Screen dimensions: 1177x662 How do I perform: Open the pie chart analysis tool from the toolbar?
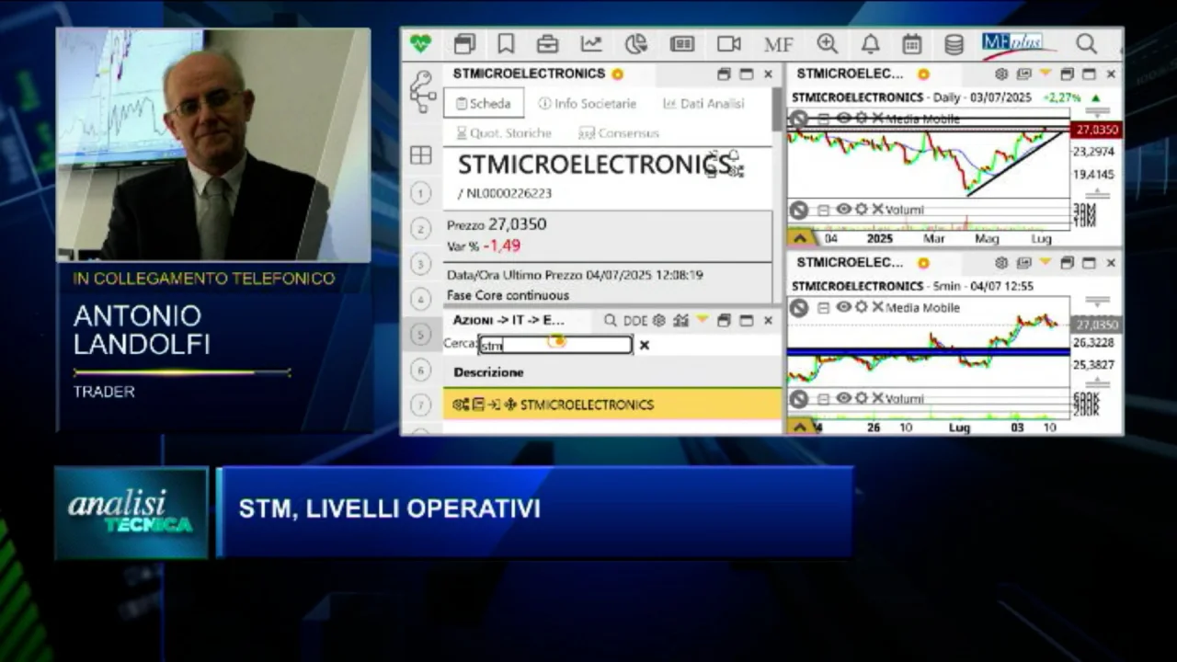pos(635,43)
